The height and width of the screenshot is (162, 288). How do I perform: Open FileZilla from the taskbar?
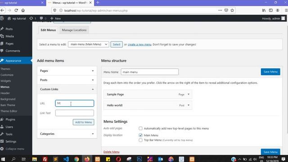click(45, 159)
